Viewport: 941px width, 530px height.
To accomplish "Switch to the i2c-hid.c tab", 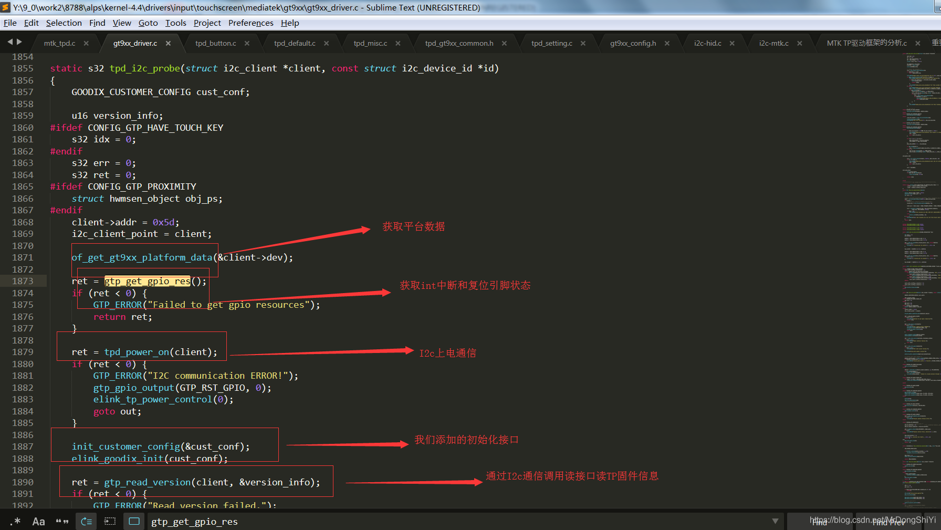I will click(707, 43).
